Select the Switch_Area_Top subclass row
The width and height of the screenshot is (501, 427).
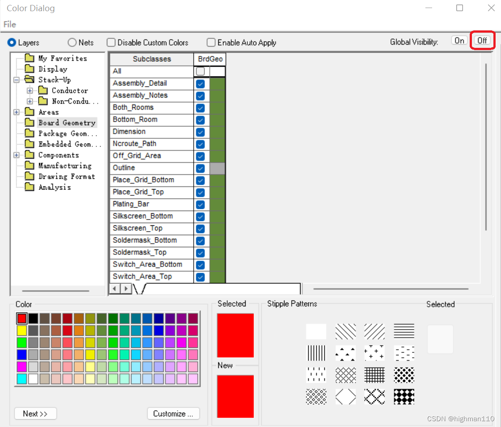click(x=152, y=277)
